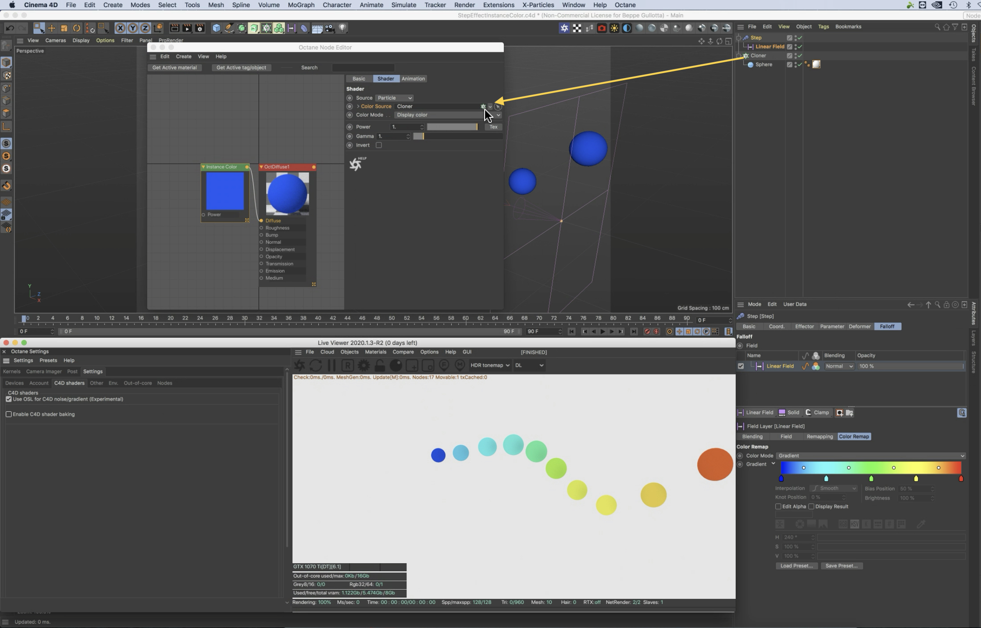Tick the Display Result checkbox
The image size is (981, 628).
(811, 506)
